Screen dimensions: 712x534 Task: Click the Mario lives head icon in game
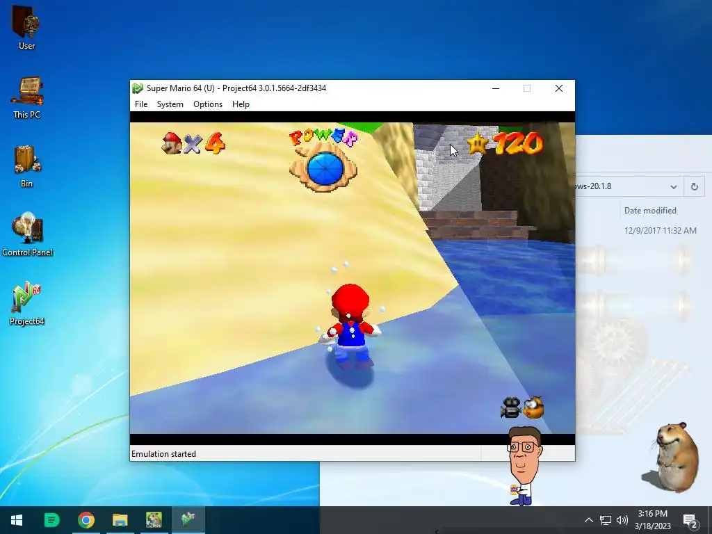[172, 143]
